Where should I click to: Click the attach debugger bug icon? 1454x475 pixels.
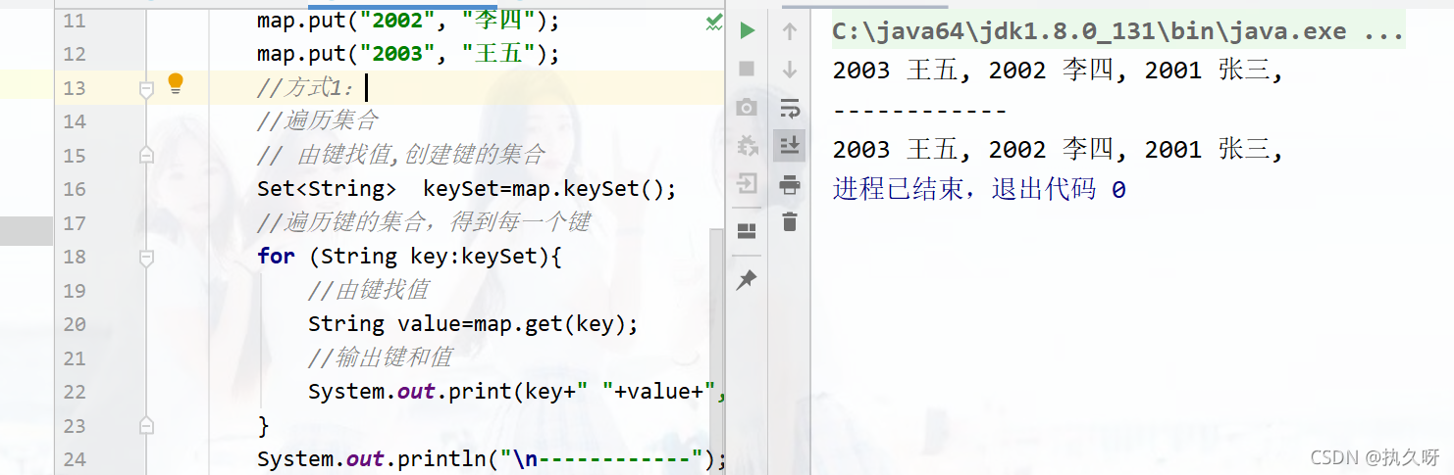(x=748, y=145)
